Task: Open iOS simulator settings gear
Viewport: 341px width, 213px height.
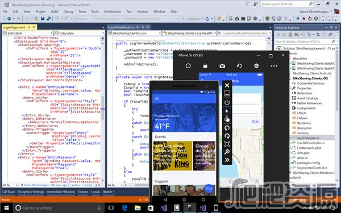Action: click(x=256, y=66)
